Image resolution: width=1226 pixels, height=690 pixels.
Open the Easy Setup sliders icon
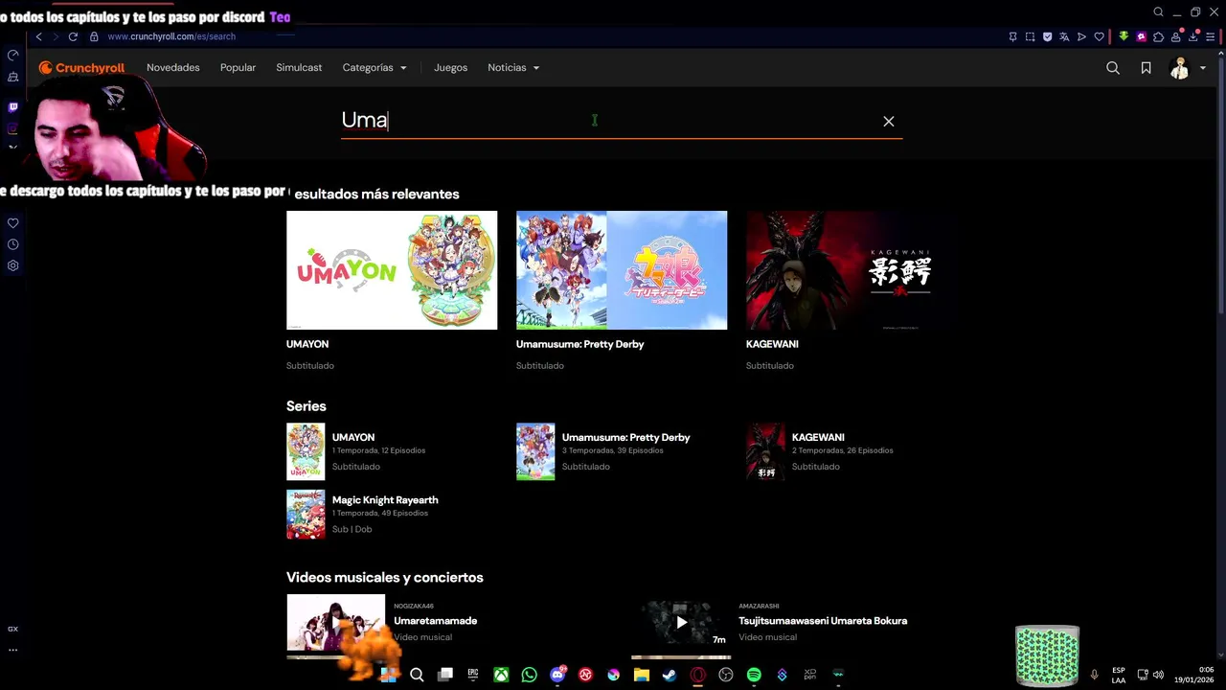(x=1210, y=36)
